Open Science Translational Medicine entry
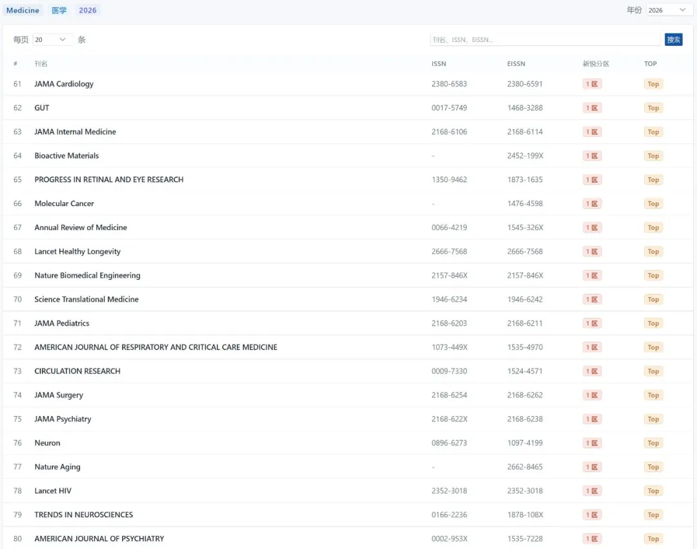The height and width of the screenshot is (549, 697). click(86, 299)
